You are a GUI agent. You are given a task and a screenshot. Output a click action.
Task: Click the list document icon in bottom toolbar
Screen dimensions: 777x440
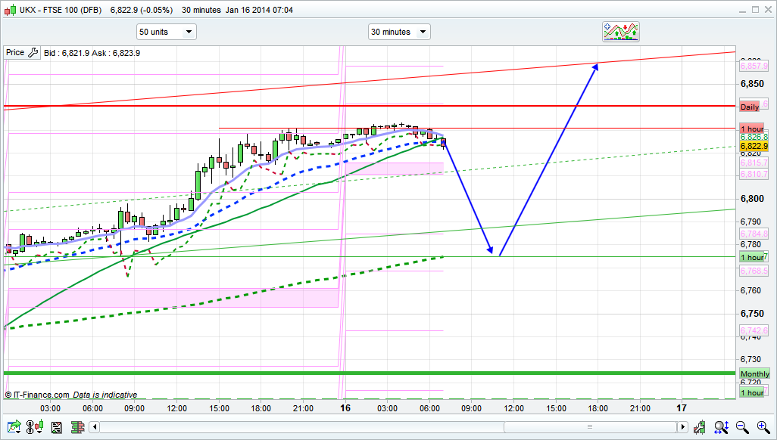[56, 428]
